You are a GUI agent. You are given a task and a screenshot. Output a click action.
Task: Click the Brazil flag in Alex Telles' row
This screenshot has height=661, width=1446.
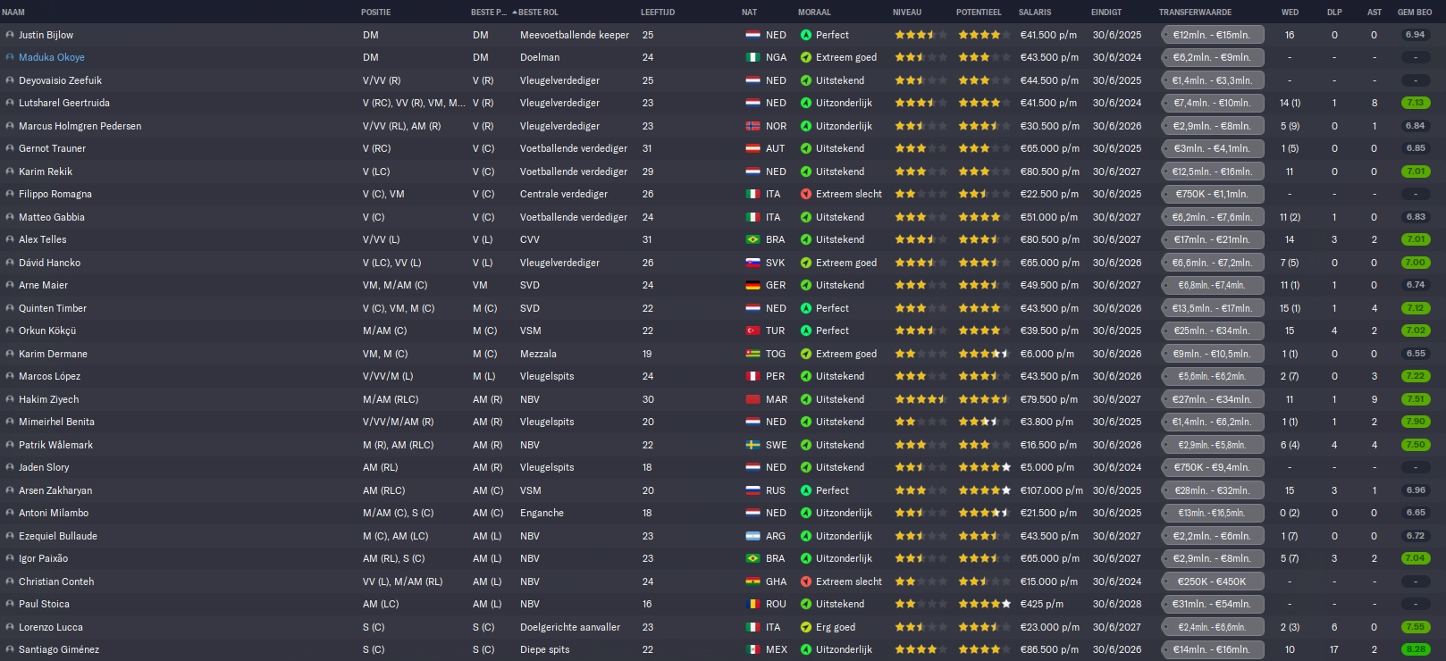coord(753,239)
